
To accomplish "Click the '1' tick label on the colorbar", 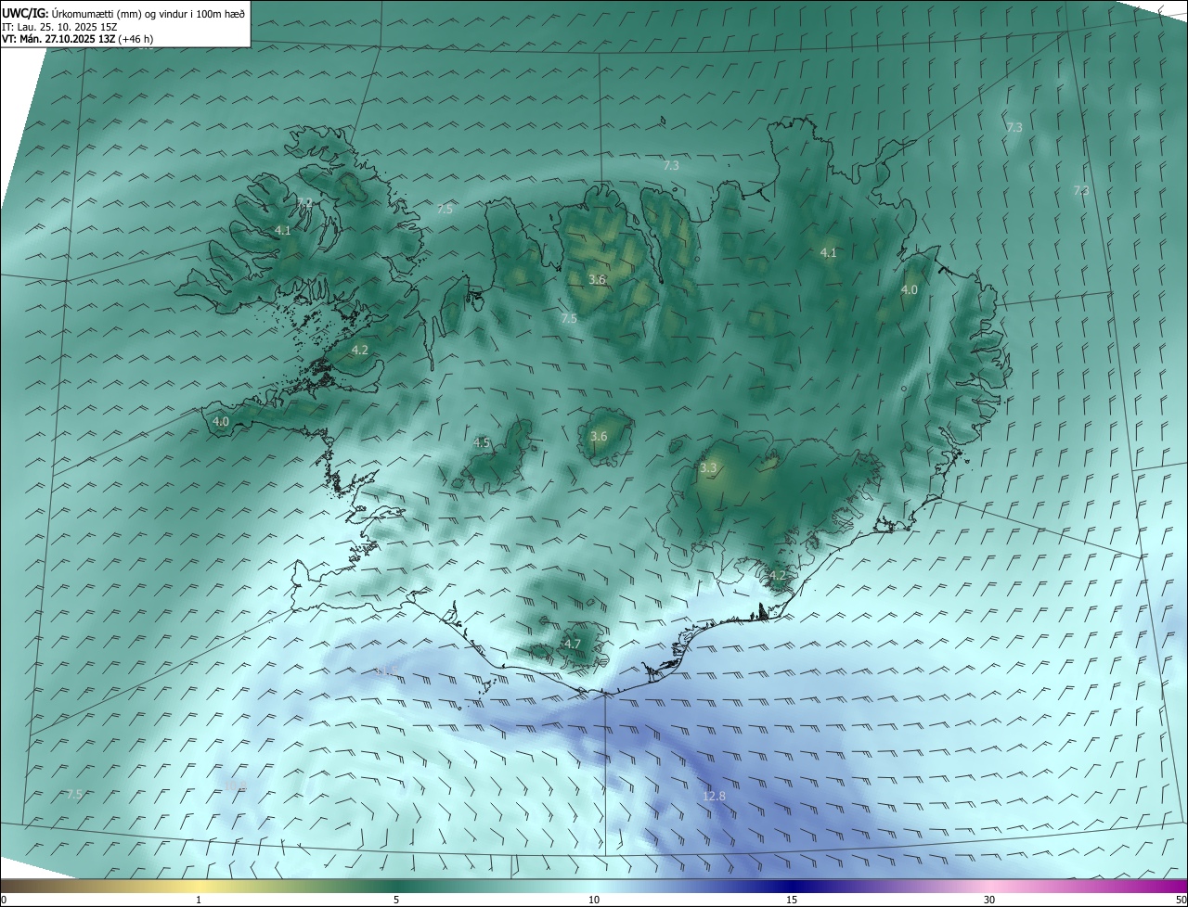I will (200, 901).
